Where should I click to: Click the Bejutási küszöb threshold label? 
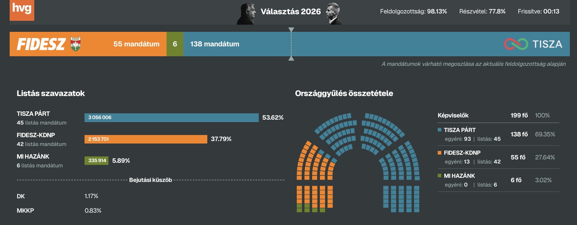tap(151, 180)
